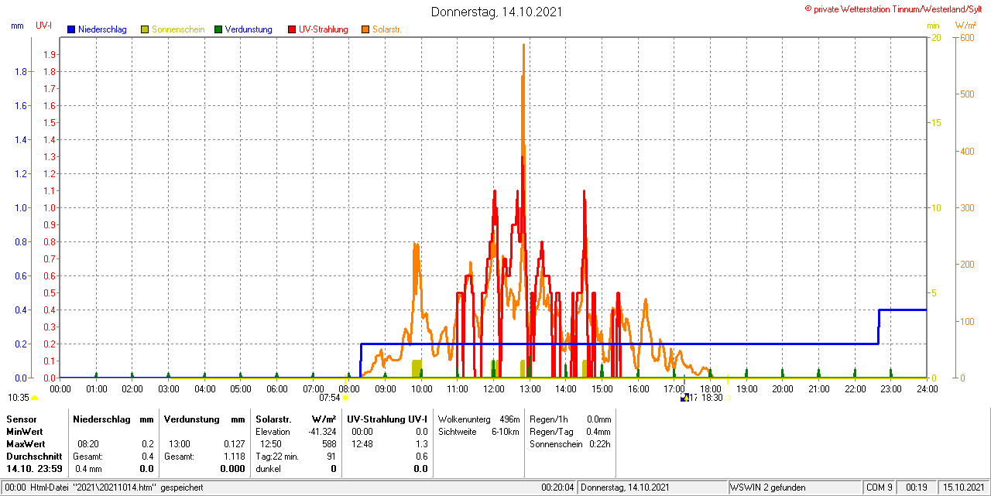
Task: Click the Elevation value -41.324
Action: point(321,432)
